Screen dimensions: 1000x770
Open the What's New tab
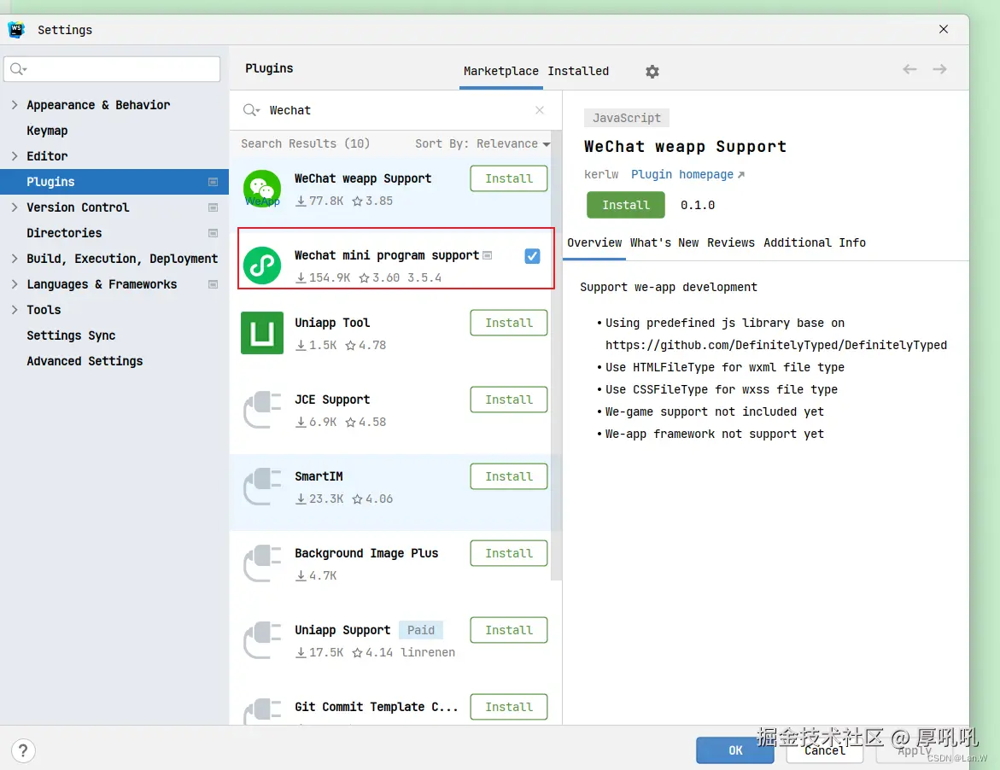pos(664,242)
